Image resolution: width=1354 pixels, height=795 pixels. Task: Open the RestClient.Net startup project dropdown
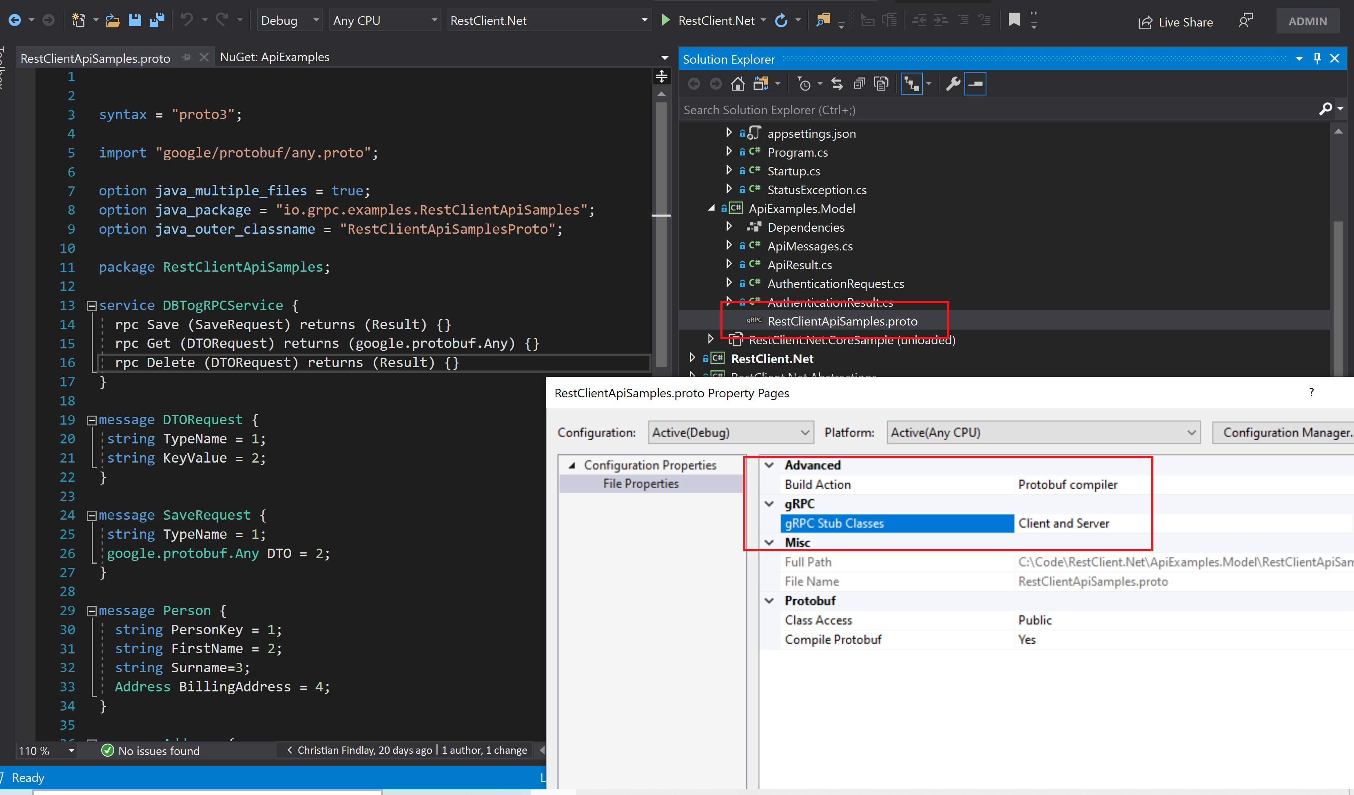[549, 20]
